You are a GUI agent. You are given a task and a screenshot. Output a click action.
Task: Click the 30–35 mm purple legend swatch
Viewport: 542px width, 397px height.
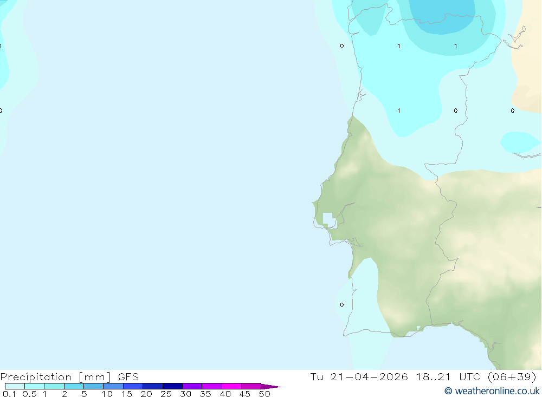192,386
